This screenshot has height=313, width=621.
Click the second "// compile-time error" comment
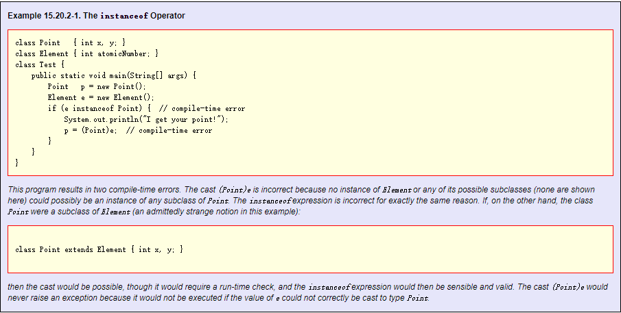[x=169, y=130]
